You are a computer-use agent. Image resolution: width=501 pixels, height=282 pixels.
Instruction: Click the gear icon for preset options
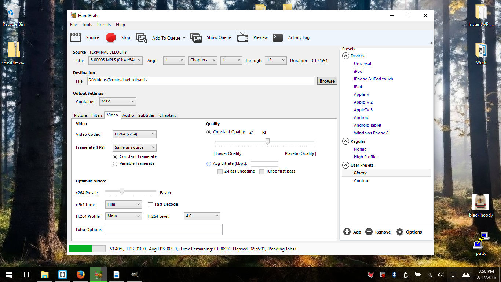[x=400, y=232]
